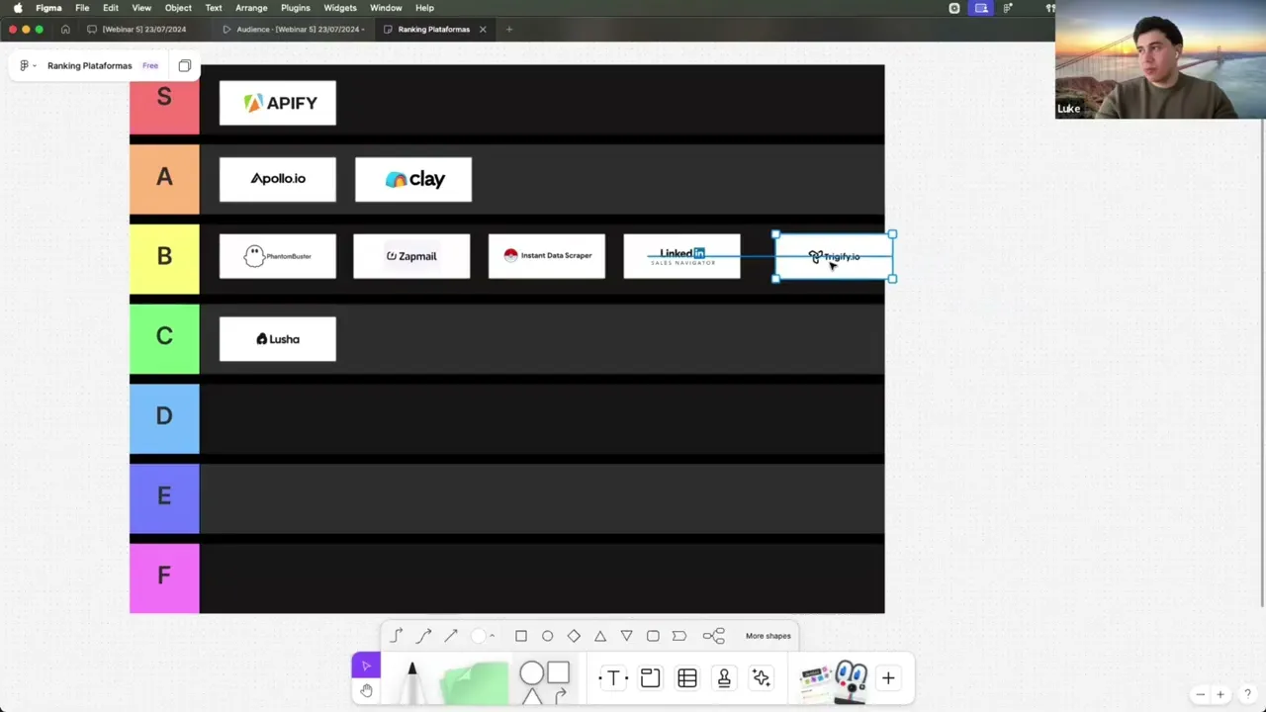Select the straight arrow line tool

click(x=451, y=636)
